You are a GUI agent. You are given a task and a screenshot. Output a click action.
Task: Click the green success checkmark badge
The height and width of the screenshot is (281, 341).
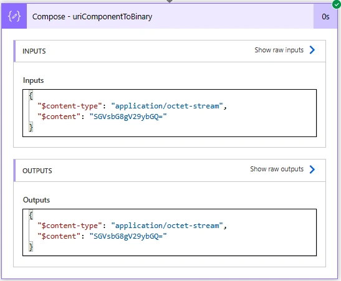tap(337, 4)
